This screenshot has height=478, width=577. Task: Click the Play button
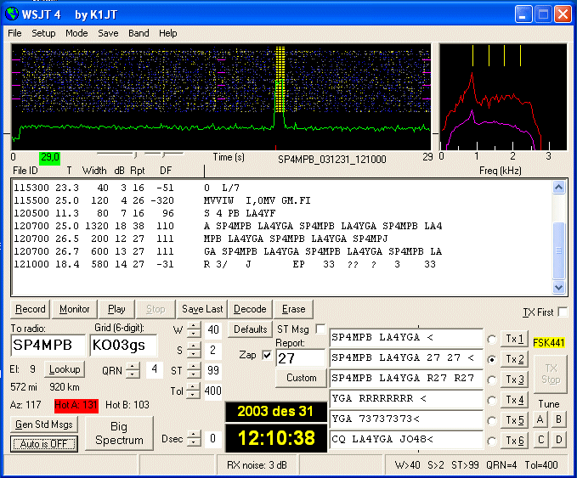pyautogui.click(x=116, y=309)
